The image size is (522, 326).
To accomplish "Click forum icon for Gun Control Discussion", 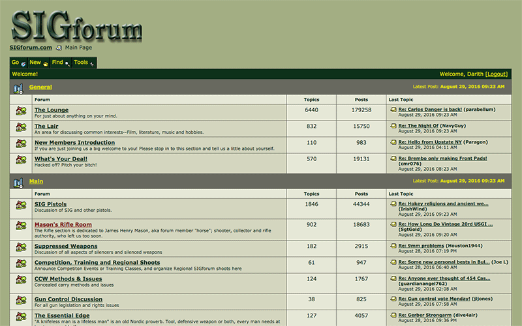I will [x=21, y=301].
